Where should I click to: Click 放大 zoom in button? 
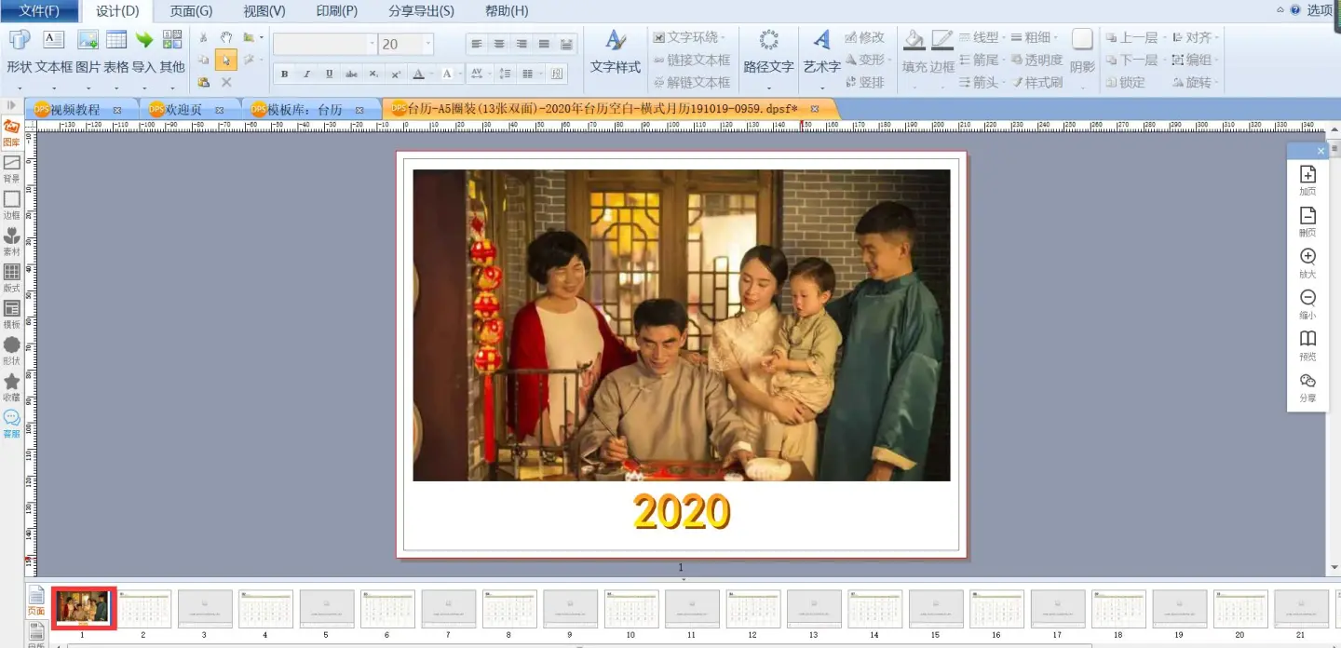click(1307, 263)
